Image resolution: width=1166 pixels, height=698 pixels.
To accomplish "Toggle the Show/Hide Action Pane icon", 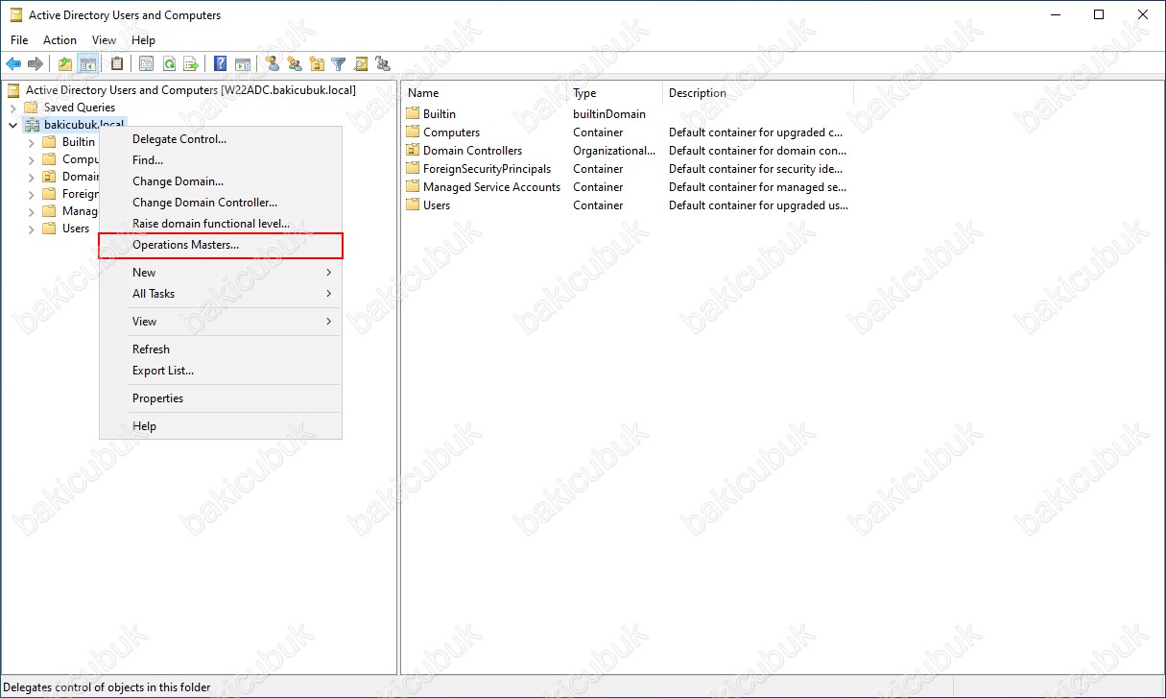I will (243, 64).
